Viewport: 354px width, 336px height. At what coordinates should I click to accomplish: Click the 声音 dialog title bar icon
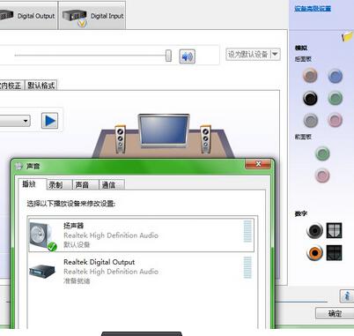(18, 167)
